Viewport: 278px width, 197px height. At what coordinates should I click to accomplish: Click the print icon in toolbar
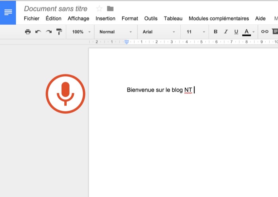pos(28,32)
